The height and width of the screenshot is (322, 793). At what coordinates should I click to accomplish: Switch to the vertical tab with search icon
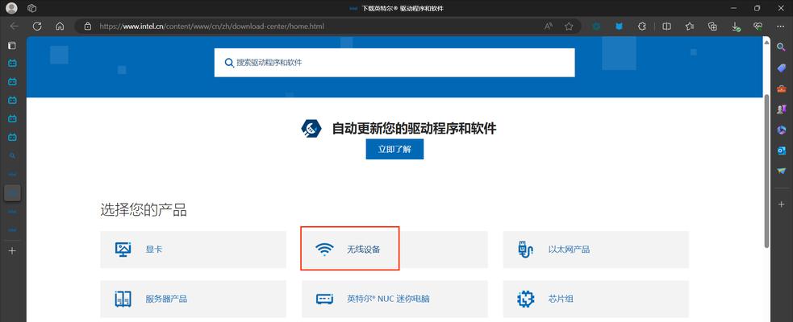tap(12, 155)
